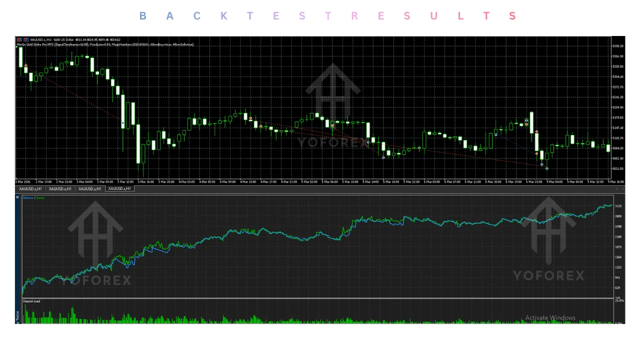Screen dimensions: 640x360
Task: Click the Deposit Load panel label
Action: coord(31,301)
